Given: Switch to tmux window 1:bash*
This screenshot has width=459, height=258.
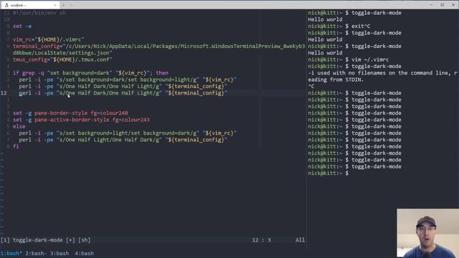Looking at the screenshot, I should (11, 253).
